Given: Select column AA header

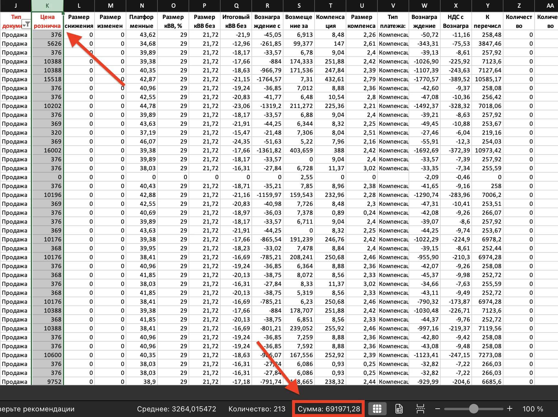Looking at the screenshot, I should click(550, 6).
